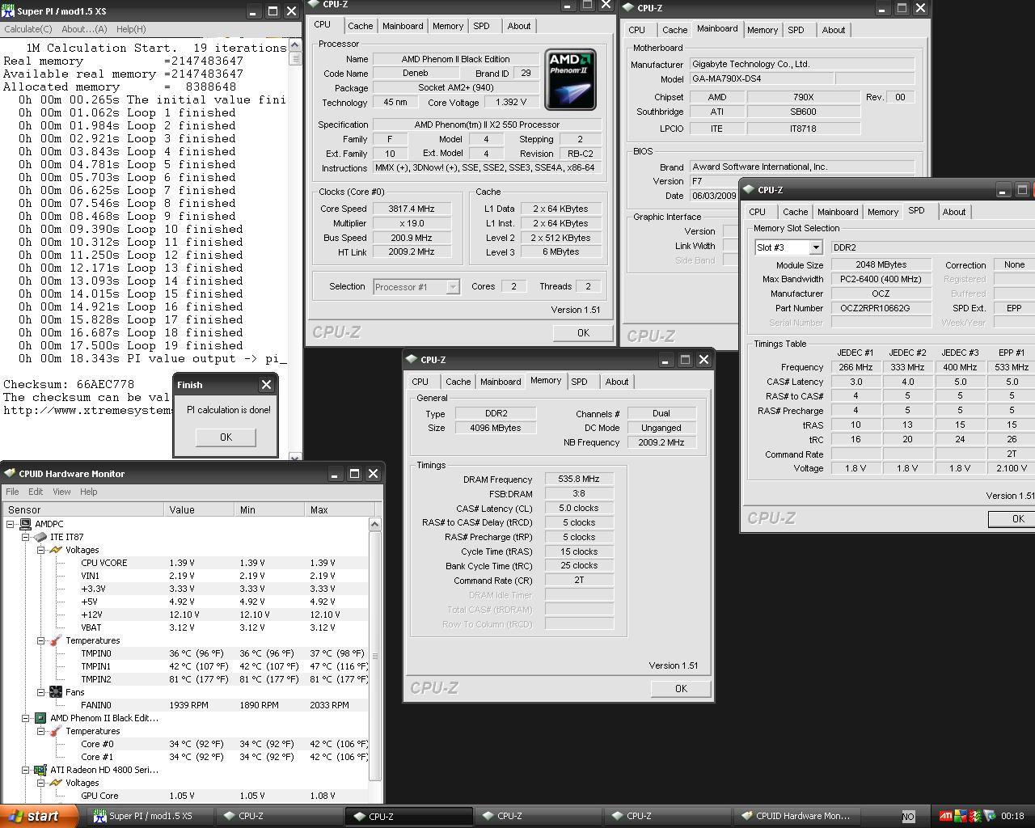Click Hardware Monitor scroll-up arrow
Viewport: 1035px width, 828px height.
click(374, 525)
